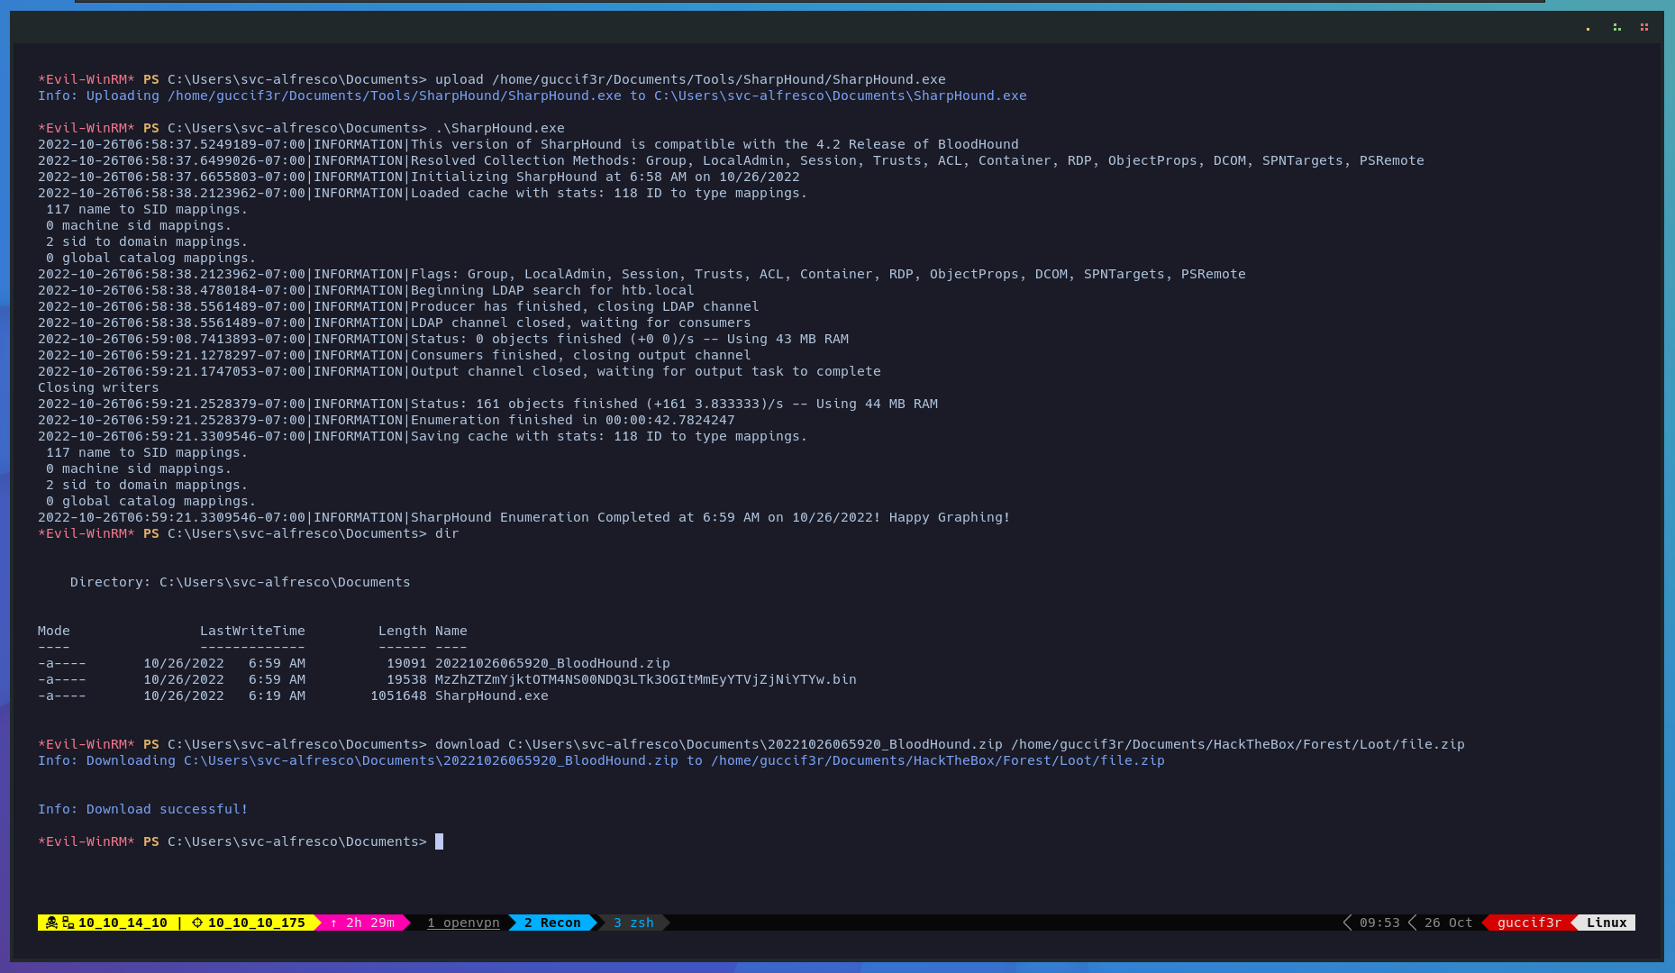This screenshot has height=973, width=1675.
Task: Click the Name column header
Action: pos(451,631)
